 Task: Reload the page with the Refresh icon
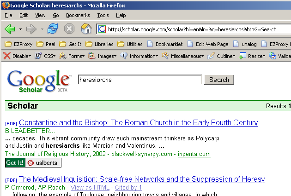[x=52, y=29]
